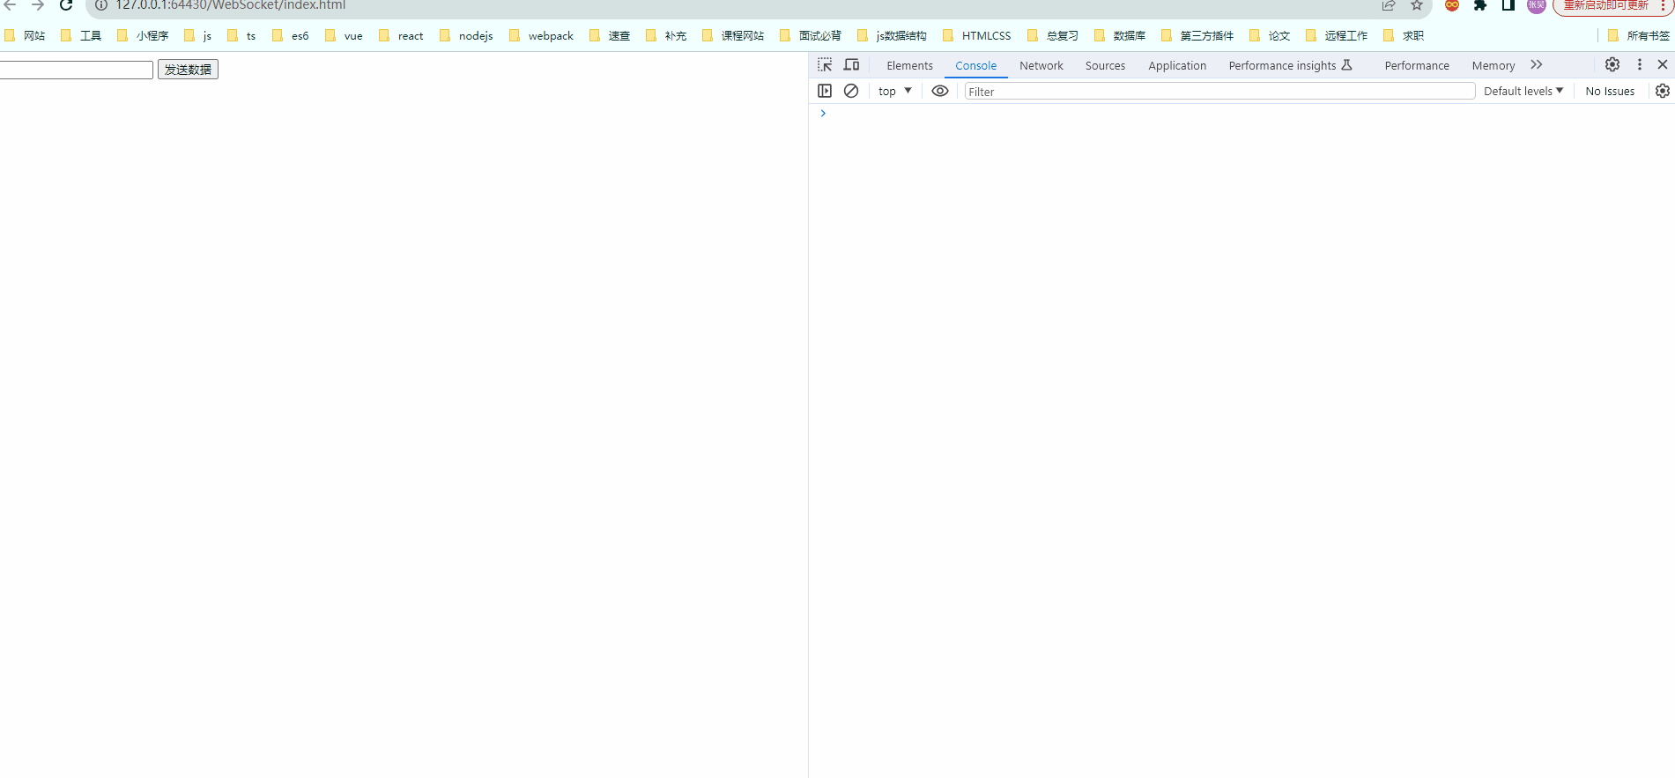Click the console prompt line
Screen dimensions: 1675x778
pyautogui.click(x=1241, y=113)
